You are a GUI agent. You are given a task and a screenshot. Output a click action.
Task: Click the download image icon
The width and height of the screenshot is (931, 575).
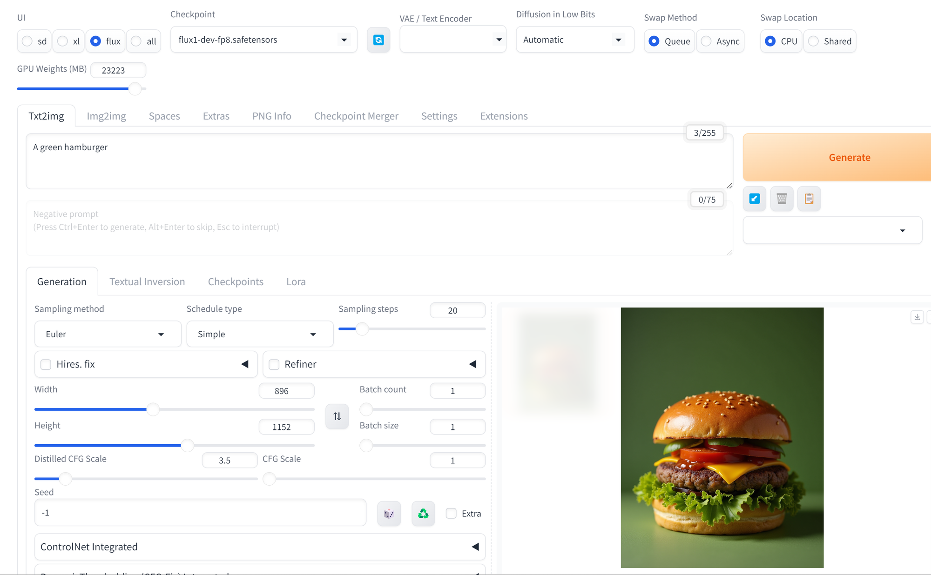click(917, 317)
